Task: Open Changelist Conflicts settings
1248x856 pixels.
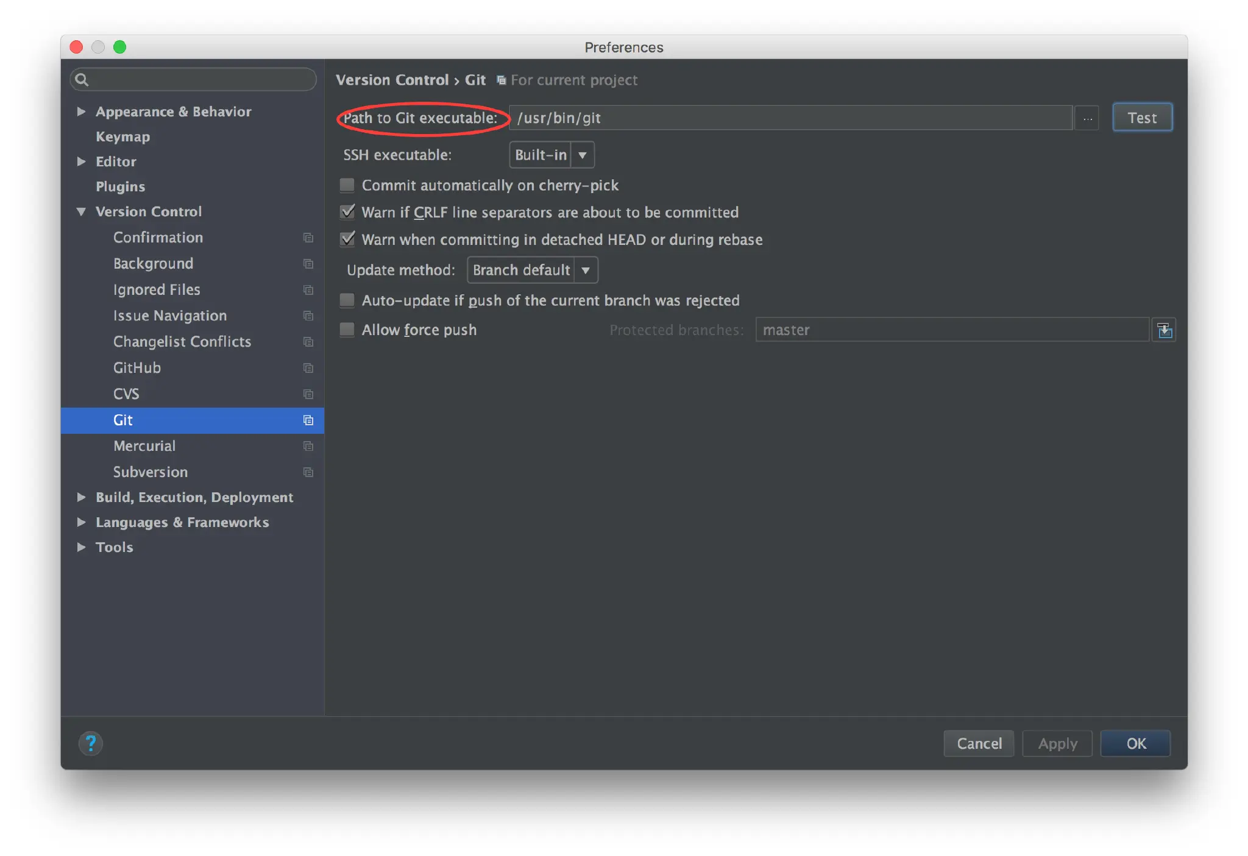Action: (182, 342)
